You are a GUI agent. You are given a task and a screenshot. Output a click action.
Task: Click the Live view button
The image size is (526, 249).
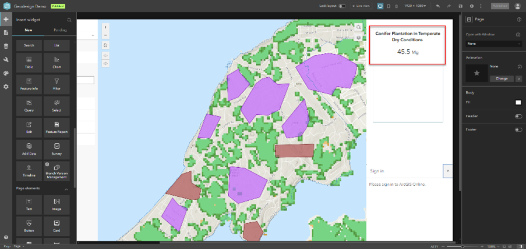click(361, 6)
